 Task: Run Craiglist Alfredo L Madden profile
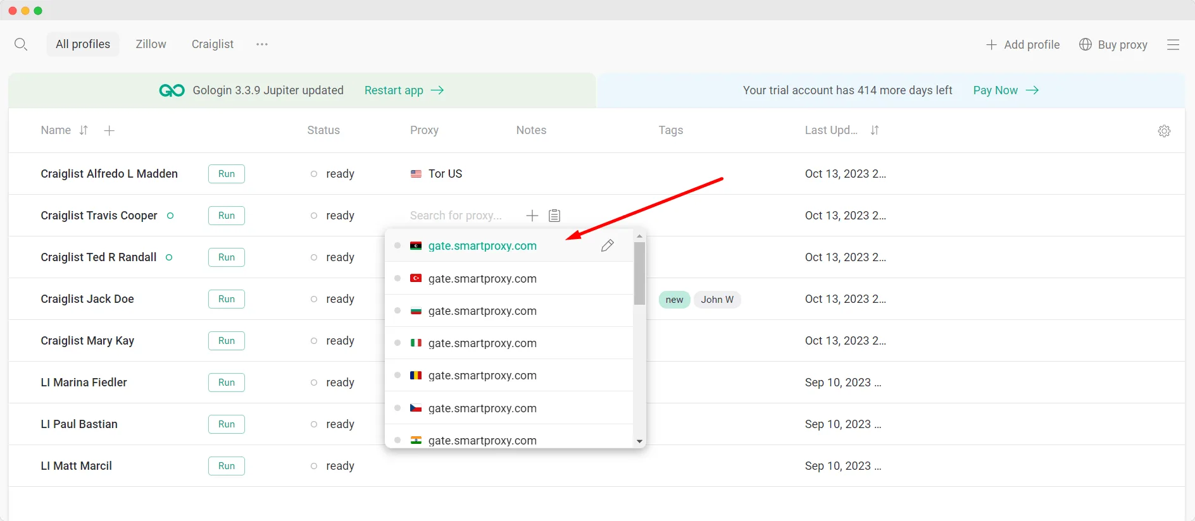pyautogui.click(x=227, y=174)
